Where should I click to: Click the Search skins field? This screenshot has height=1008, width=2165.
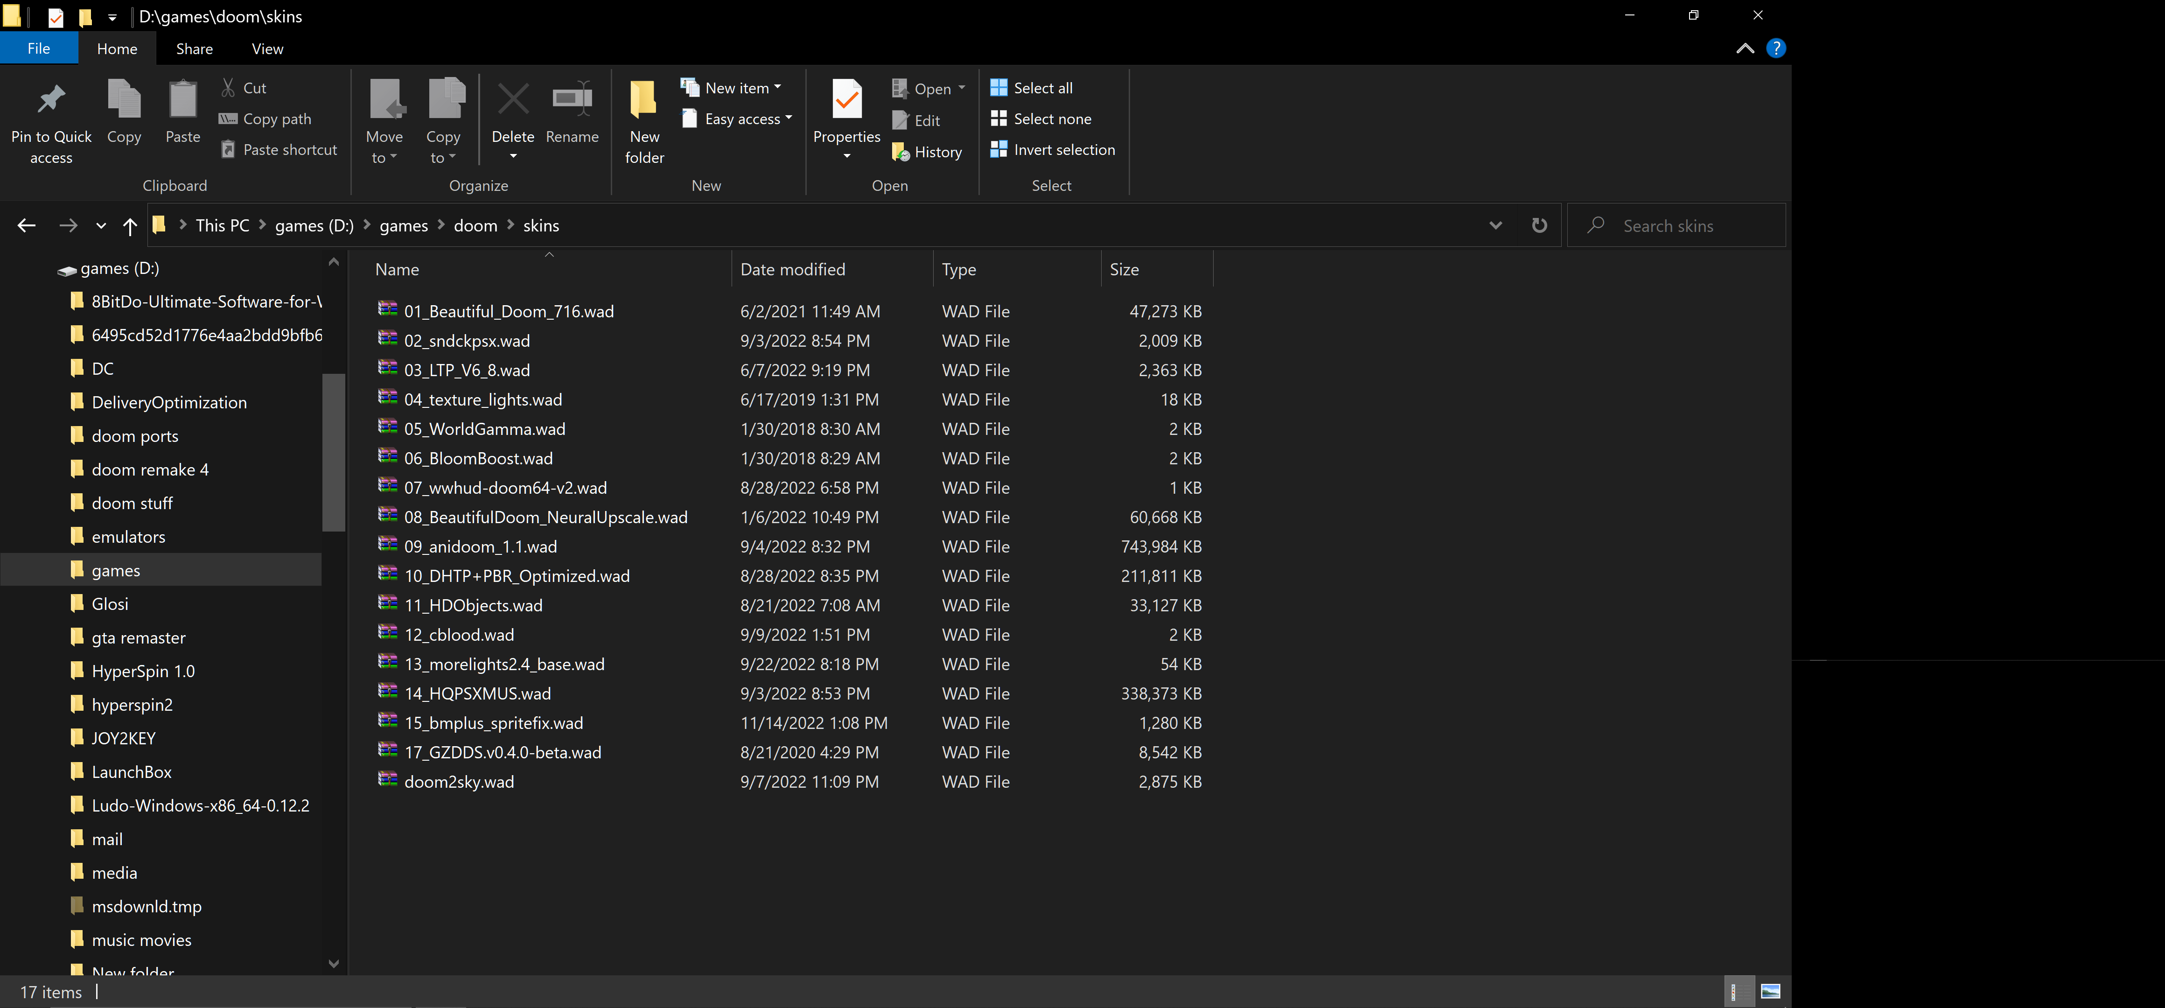(x=1676, y=225)
